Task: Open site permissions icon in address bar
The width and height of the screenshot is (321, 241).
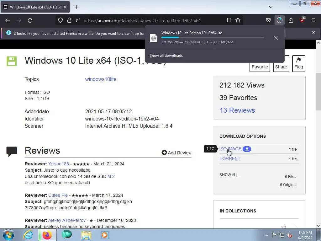Action: (x=78, y=20)
